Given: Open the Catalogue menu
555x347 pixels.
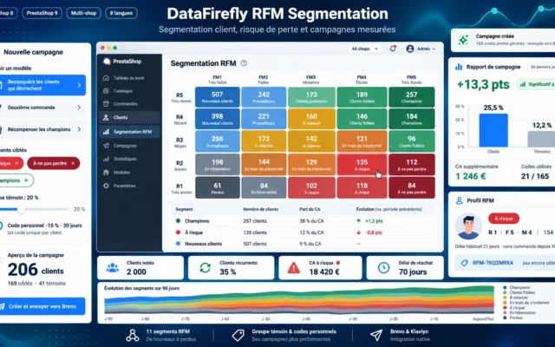Looking at the screenshot, I should (x=129, y=91).
